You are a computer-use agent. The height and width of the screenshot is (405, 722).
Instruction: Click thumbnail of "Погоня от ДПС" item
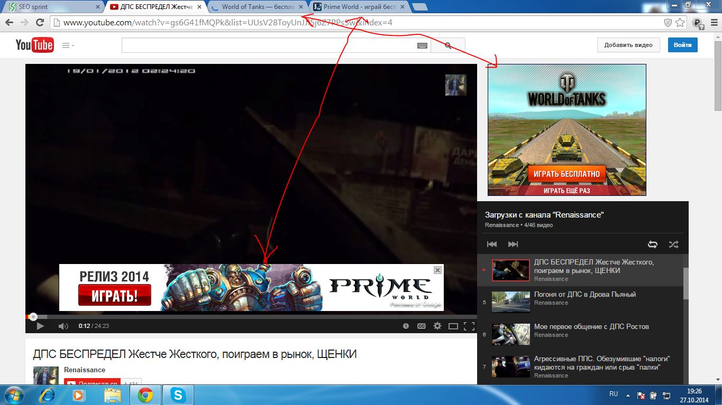511,303
